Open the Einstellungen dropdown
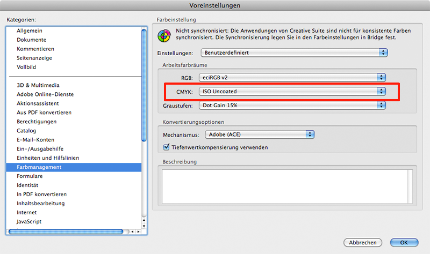 coord(294,53)
